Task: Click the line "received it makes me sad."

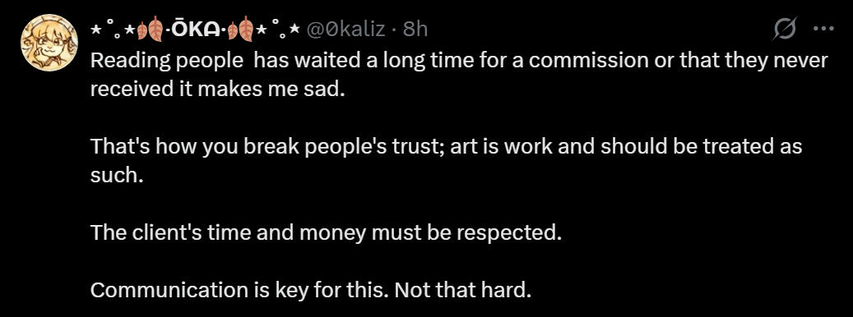Action: (218, 89)
